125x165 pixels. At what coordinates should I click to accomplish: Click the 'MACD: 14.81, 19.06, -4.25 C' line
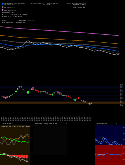click(12, 16)
